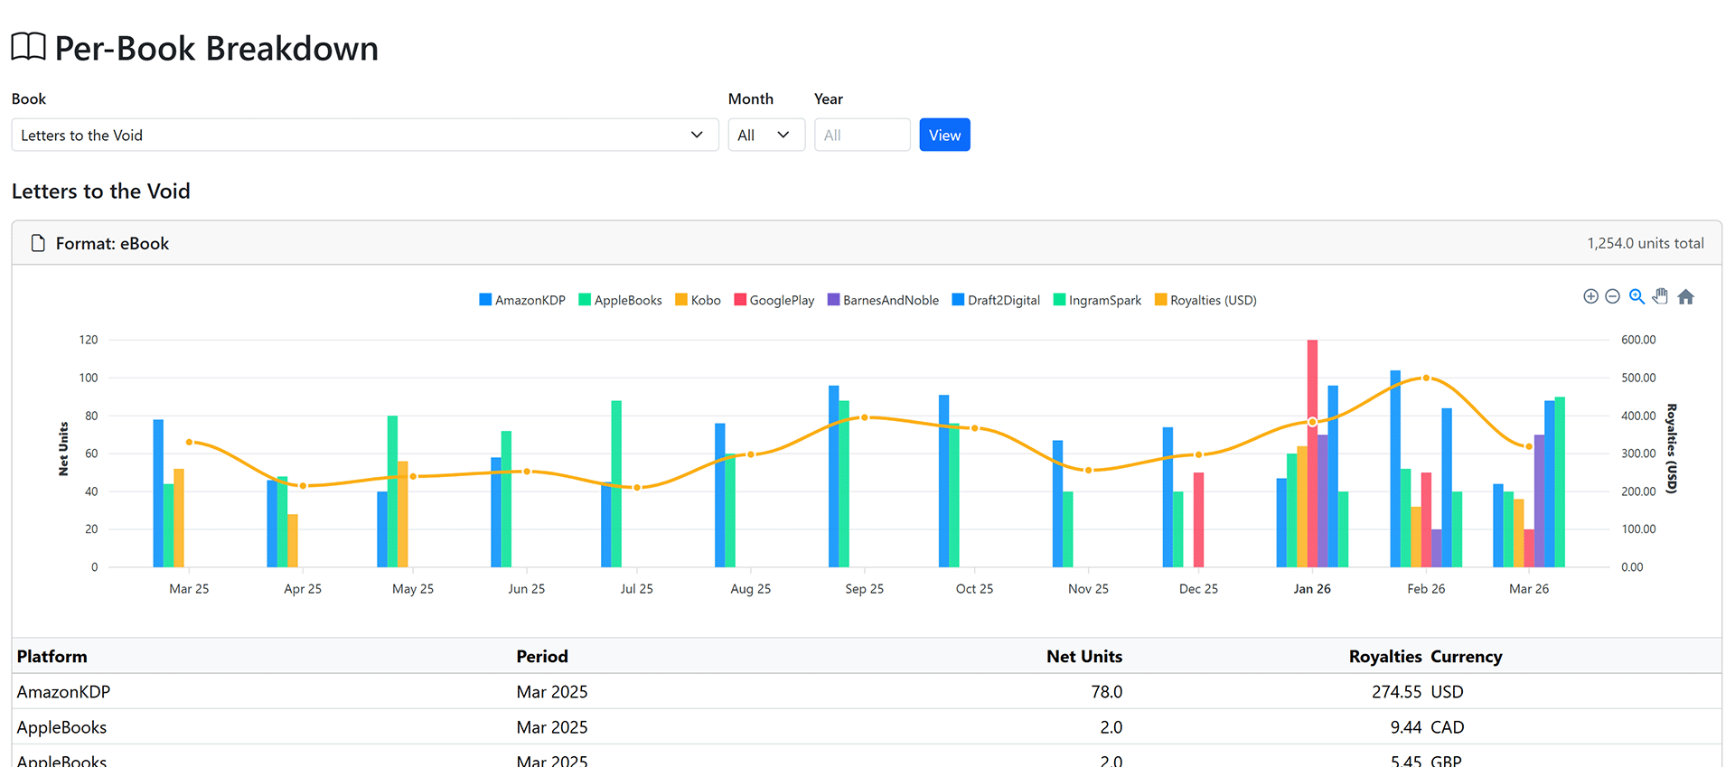Click the AppleBooks bar for Jul 25
This screenshot has width=1735, height=767.
[616, 484]
